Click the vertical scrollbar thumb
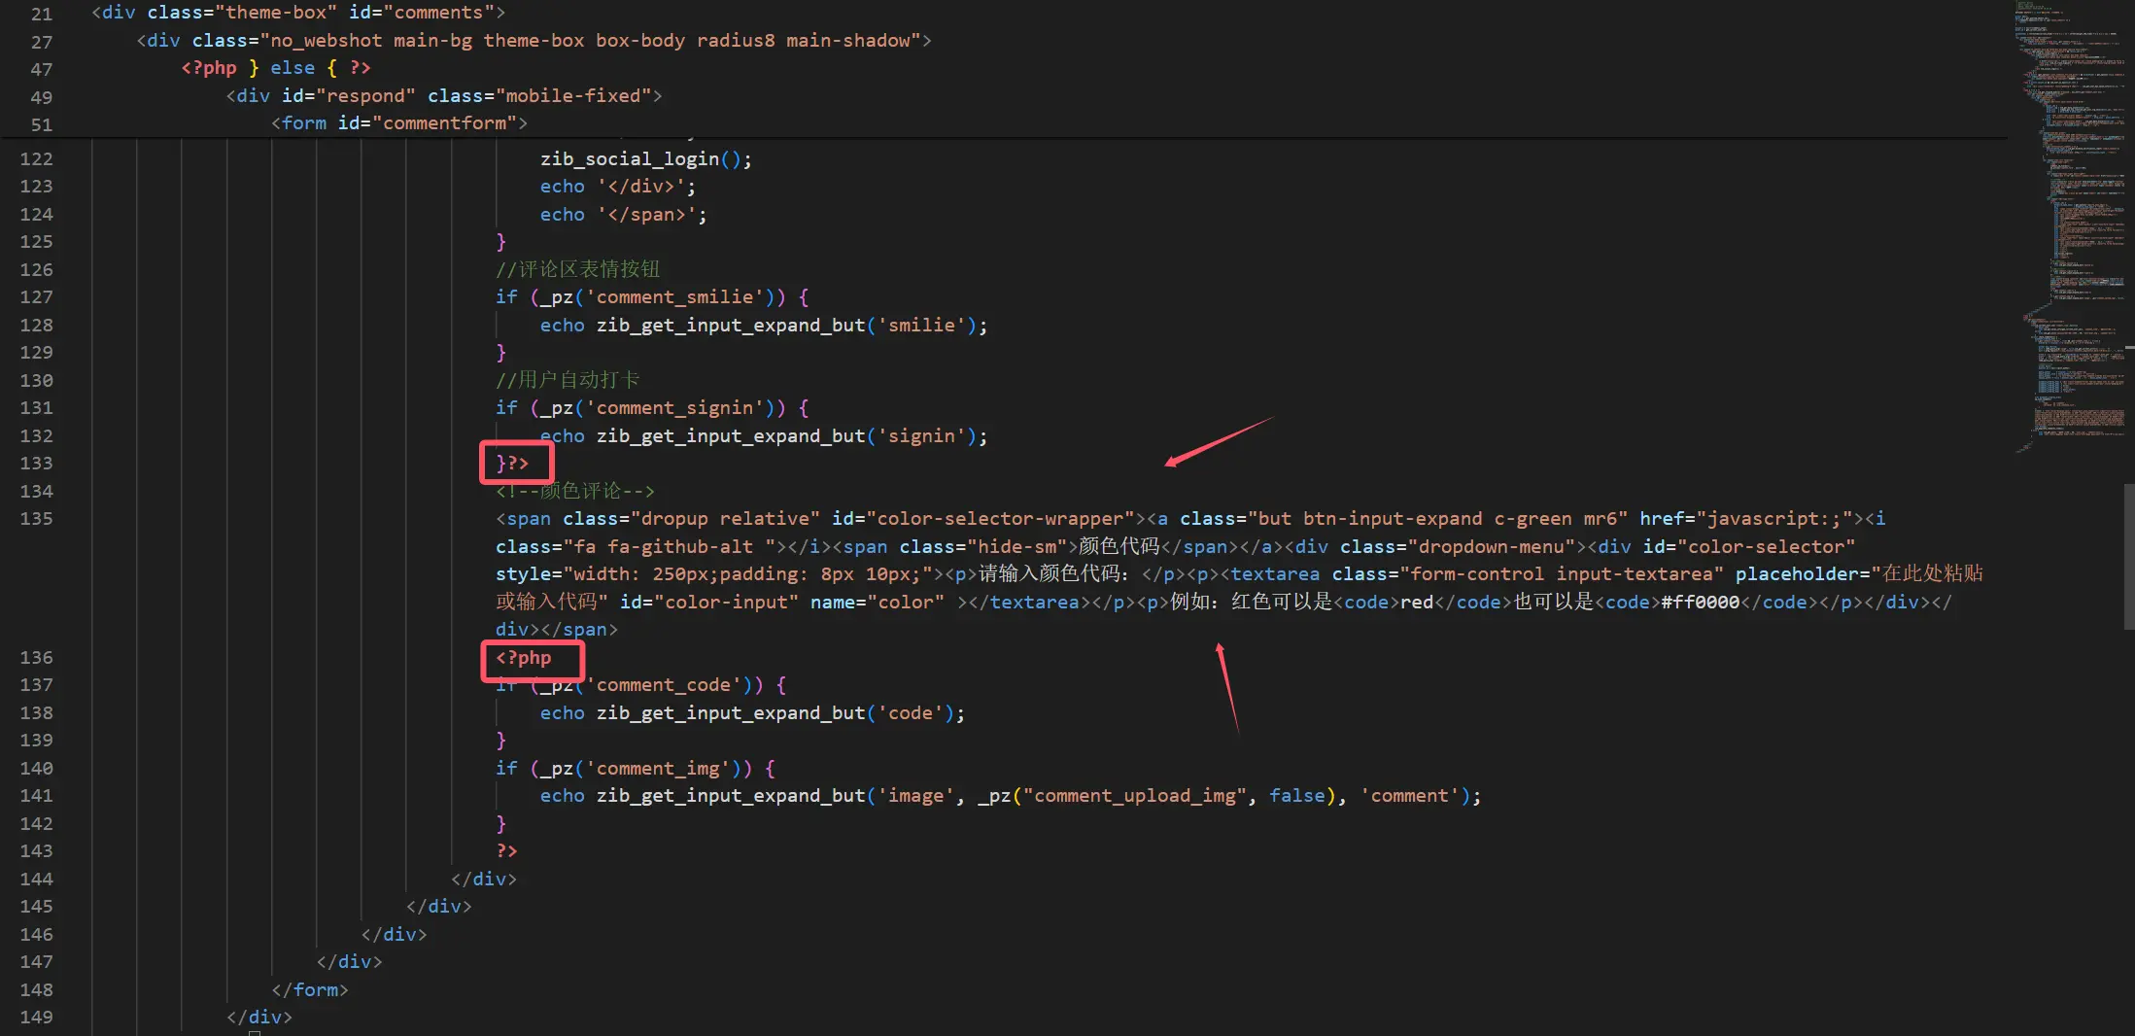2135x1036 pixels. click(x=2128, y=554)
